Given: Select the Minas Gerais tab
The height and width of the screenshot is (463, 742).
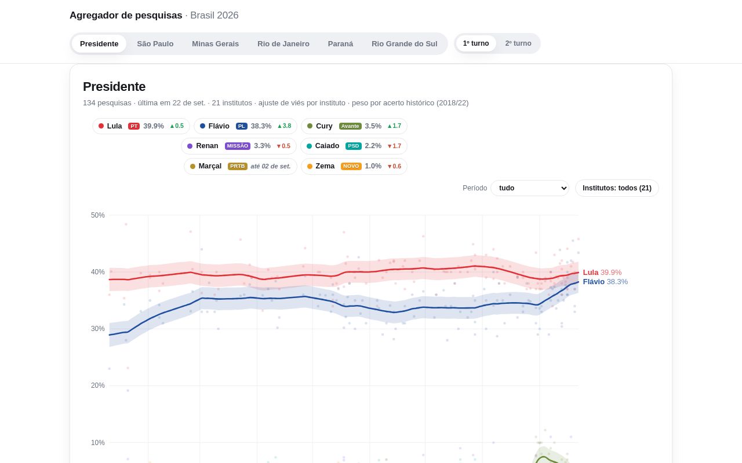Looking at the screenshot, I should pos(215,43).
